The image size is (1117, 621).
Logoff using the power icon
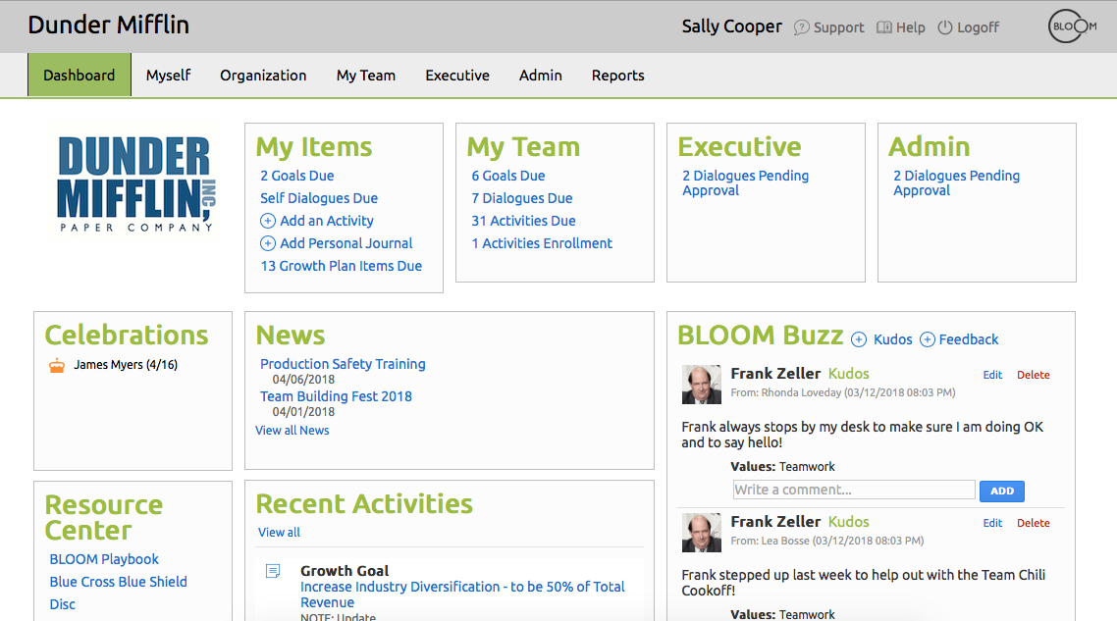pyautogui.click(x=943, y=27)
